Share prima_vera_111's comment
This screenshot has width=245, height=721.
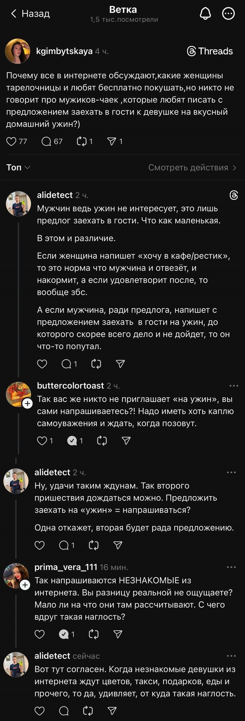117,634
